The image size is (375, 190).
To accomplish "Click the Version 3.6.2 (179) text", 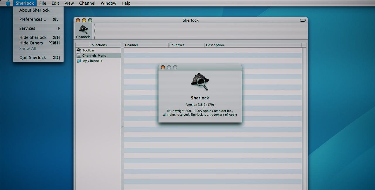I will pos(200,105).
